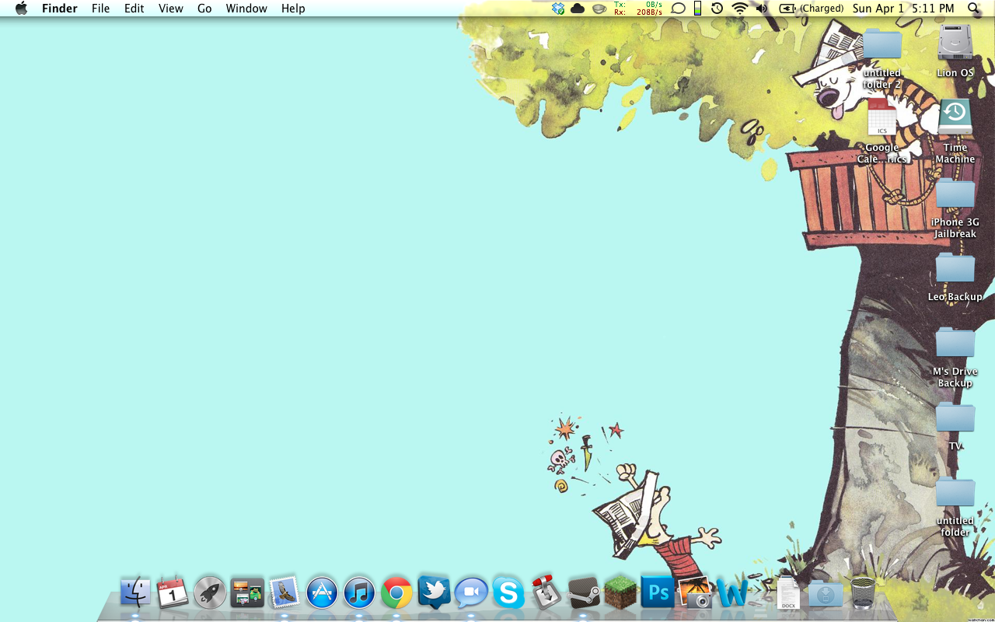Select the Time Machine drive icon
Image resolution: width=995 pixels, height=622 pixels.
(x=955, y=118)
